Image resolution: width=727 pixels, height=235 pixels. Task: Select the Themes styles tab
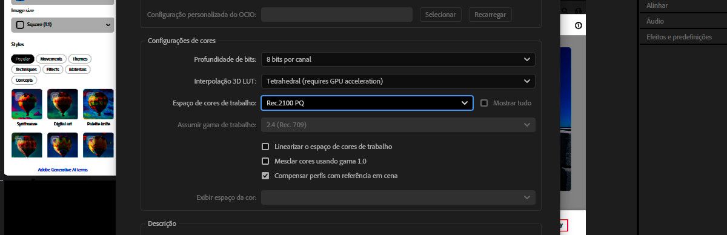click(x=79, y=59)
